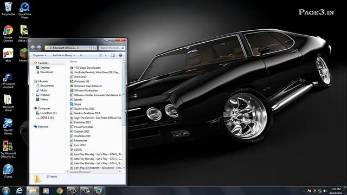This screenshot has width=347, height=195.
Task: Open the Include in library menu
Action: [64, 55]
